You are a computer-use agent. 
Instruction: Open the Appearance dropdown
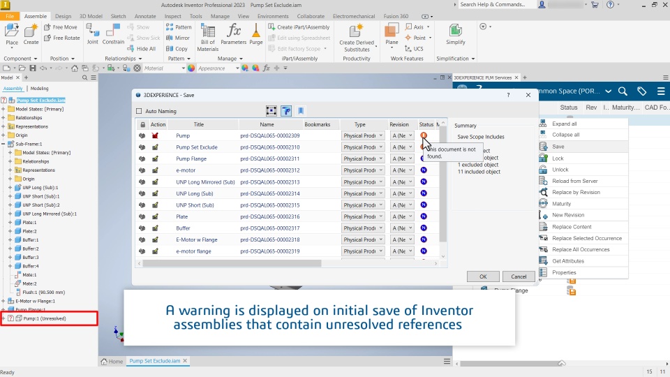pyautogui.click(x=218, y=68)
